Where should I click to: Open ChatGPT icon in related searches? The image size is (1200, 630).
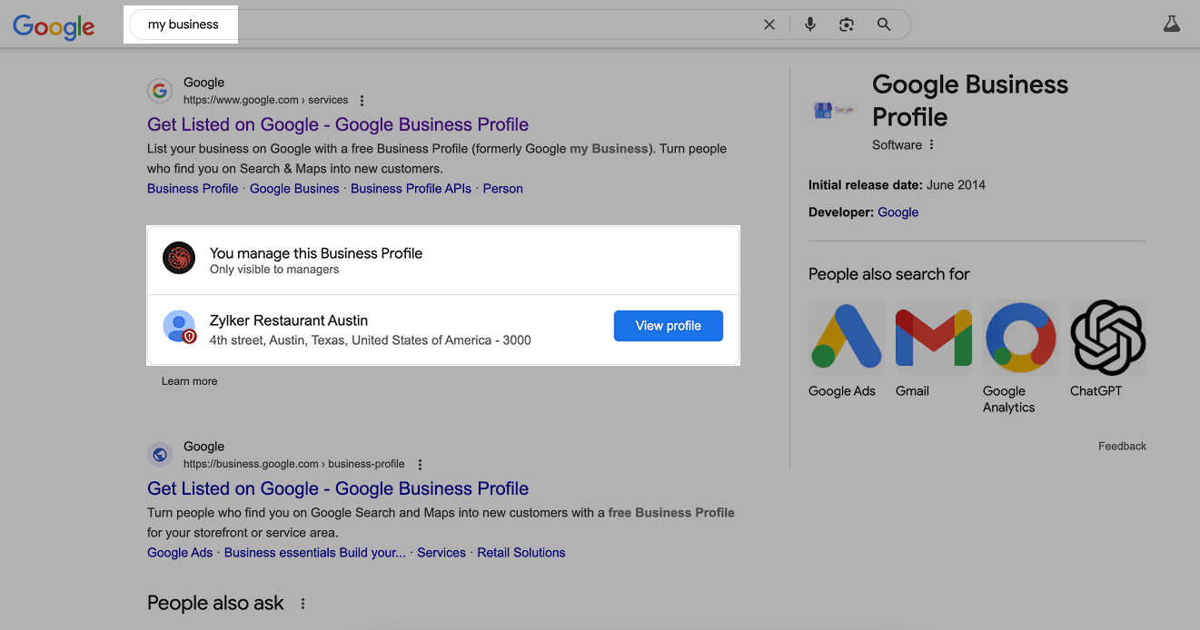[1107, 339]
